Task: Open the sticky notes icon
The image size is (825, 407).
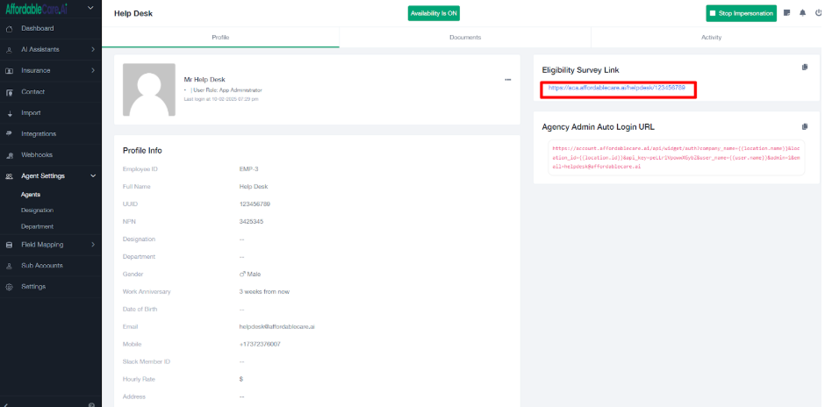Action: pyautogui.click(x=787, y=13)
